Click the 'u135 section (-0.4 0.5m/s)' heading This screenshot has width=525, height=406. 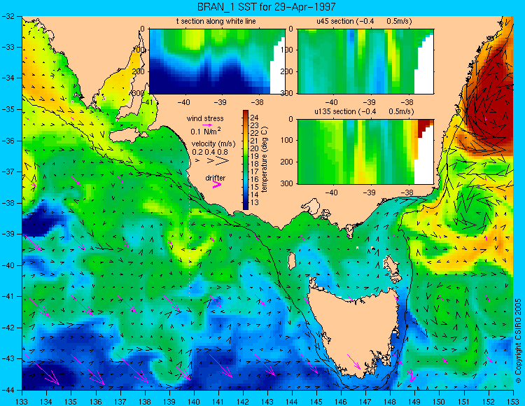pos(364,111)
